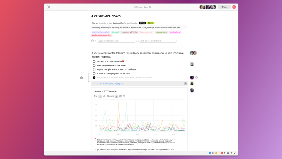Select the tier:backend label
Viewport: 282px width, 159px height.
(x=175, y=32)
